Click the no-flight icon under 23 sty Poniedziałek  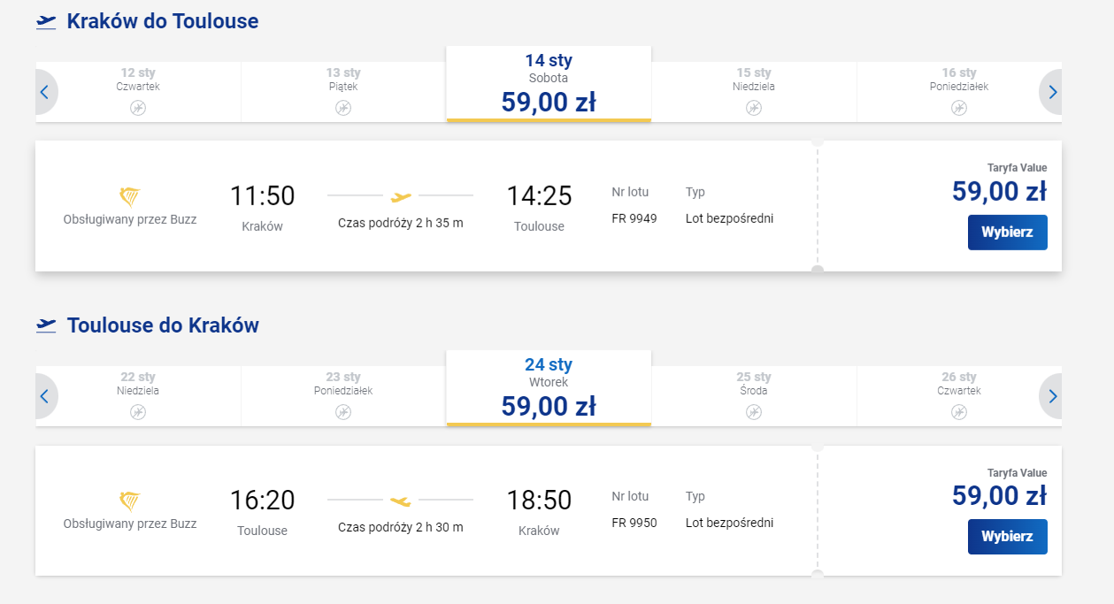[x=343, y=412]
